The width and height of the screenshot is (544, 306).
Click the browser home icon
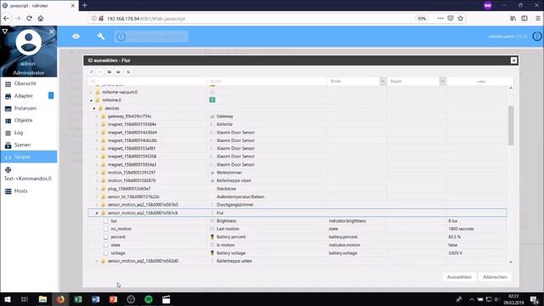41,19
